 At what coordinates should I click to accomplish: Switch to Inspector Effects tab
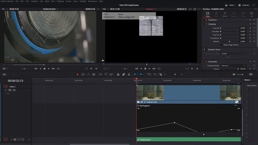[x=225, y=14]
